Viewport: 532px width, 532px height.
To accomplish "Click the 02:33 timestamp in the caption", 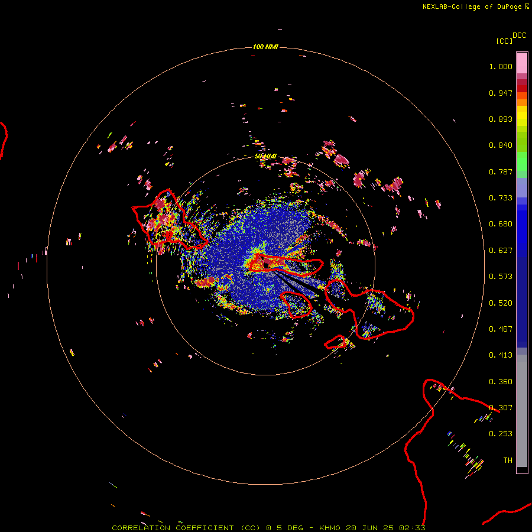I will pyautogui.click(x=412, y=528).
